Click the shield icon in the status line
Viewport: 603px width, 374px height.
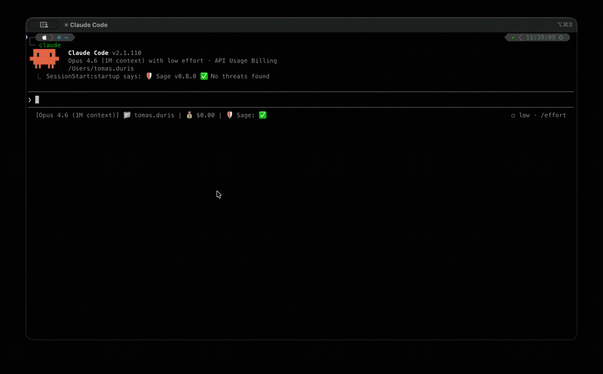230,115
